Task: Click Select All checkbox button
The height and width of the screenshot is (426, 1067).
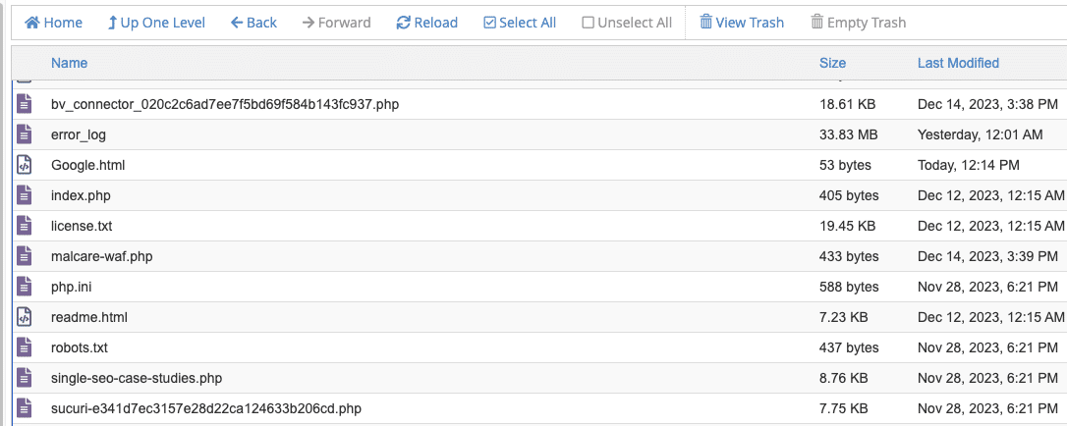Action: pyautogui.click(x=520, y=23)
